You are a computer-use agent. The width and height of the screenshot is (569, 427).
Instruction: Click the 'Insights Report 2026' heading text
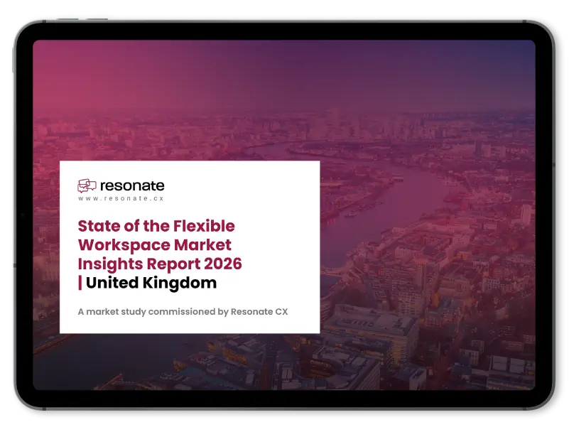pyautogui.click(x=159, y=264)
